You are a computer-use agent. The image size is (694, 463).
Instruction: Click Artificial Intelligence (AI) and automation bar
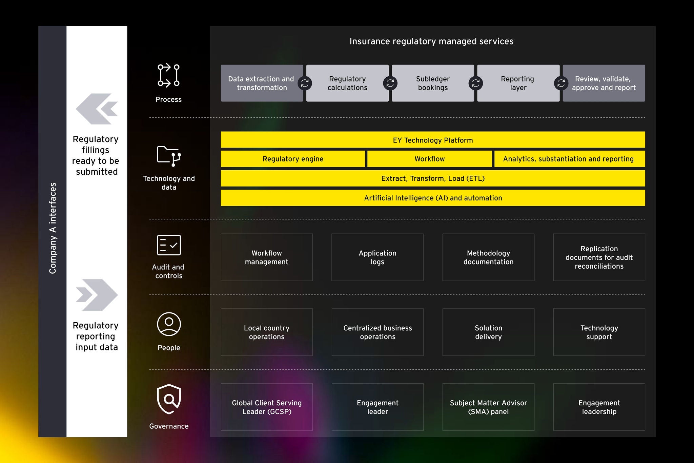(433, 198)
